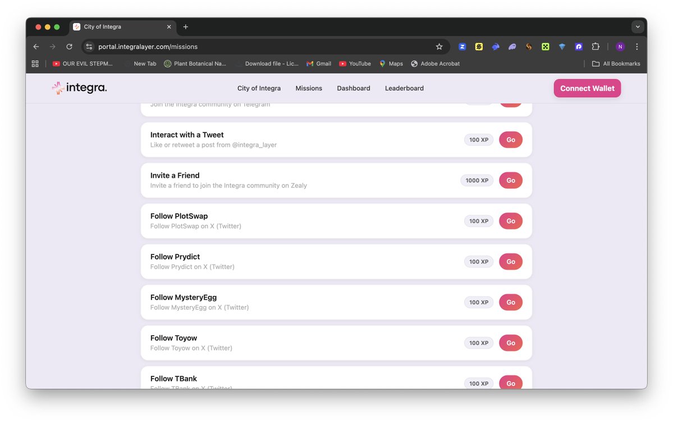Open the Chrome three-dot menu
673x423 pixels.
coord(637,47)
